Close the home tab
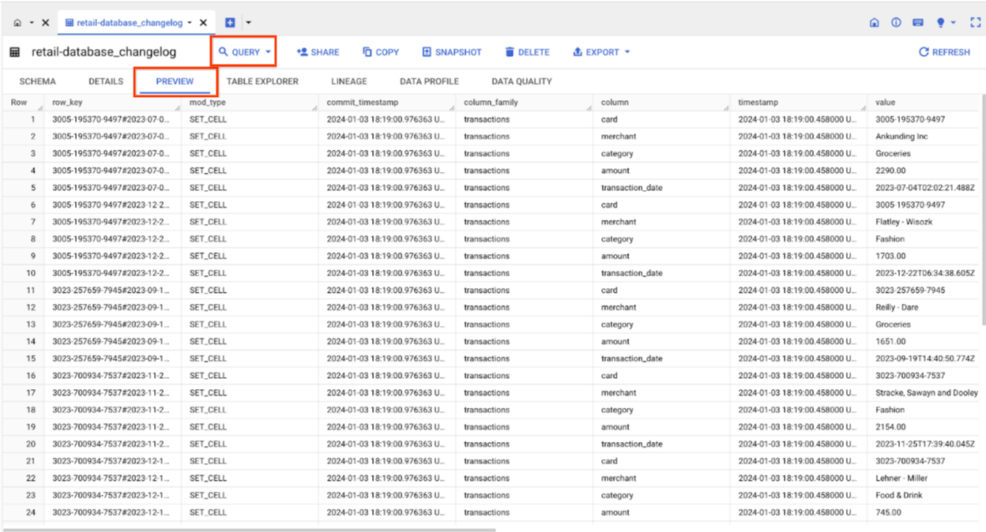The width and height of the screenshot is (986, 532). (45, 23)
